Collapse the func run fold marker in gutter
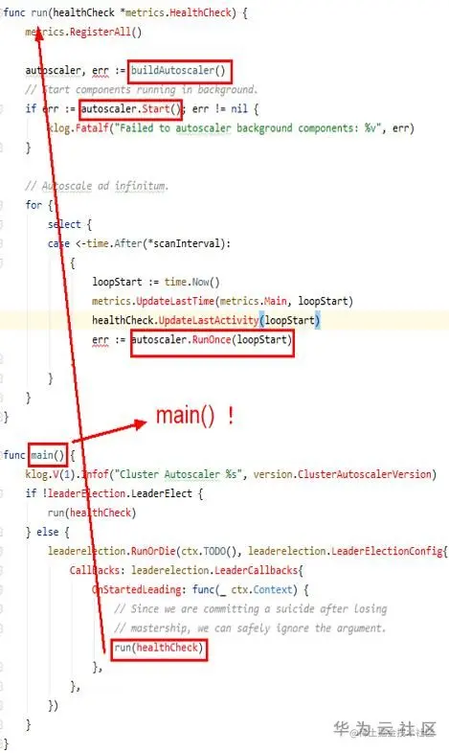The height and width of the screenshot is (753, 449). [2, 12]
